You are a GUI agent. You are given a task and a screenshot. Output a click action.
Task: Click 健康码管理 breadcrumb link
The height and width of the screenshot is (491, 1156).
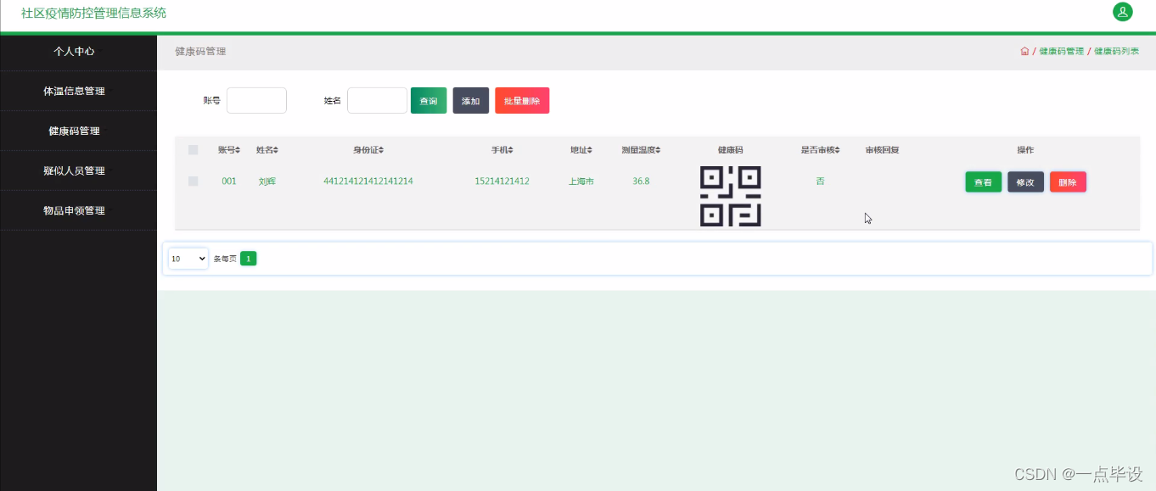click(1061, 52)
